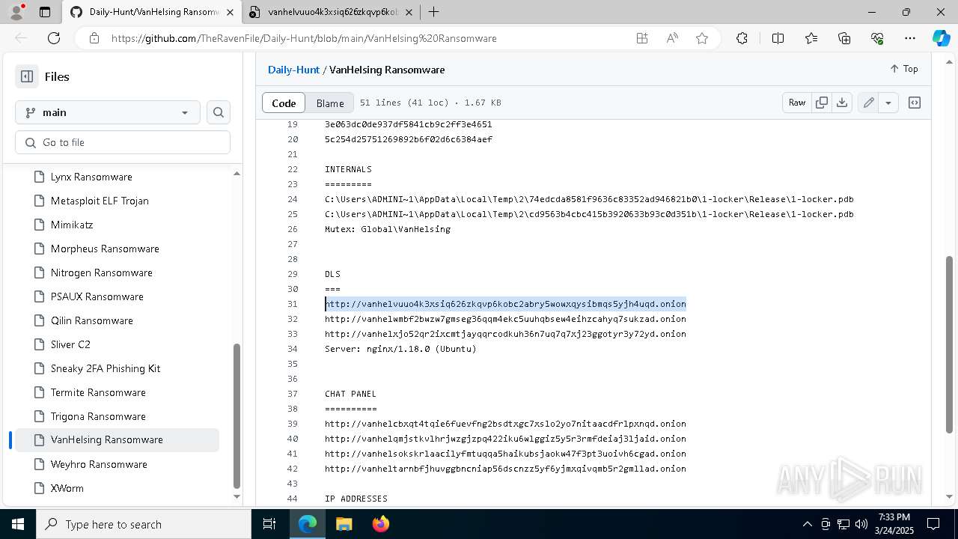958x539 pixels.
Task: Copy raw file contents icon
Action: tap(822, 103)
